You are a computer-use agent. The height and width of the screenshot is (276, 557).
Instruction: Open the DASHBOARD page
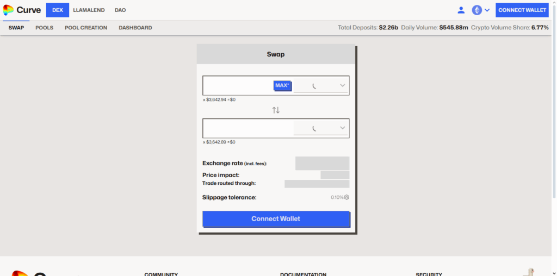[x=135, y=28]
